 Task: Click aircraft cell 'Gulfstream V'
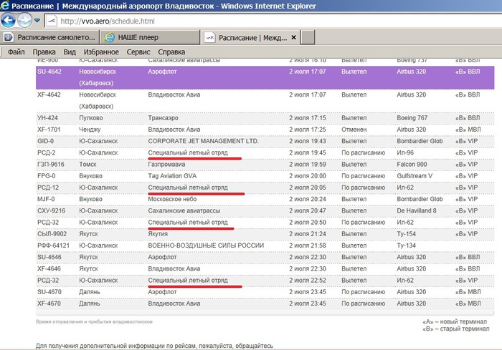coord(415,176)
